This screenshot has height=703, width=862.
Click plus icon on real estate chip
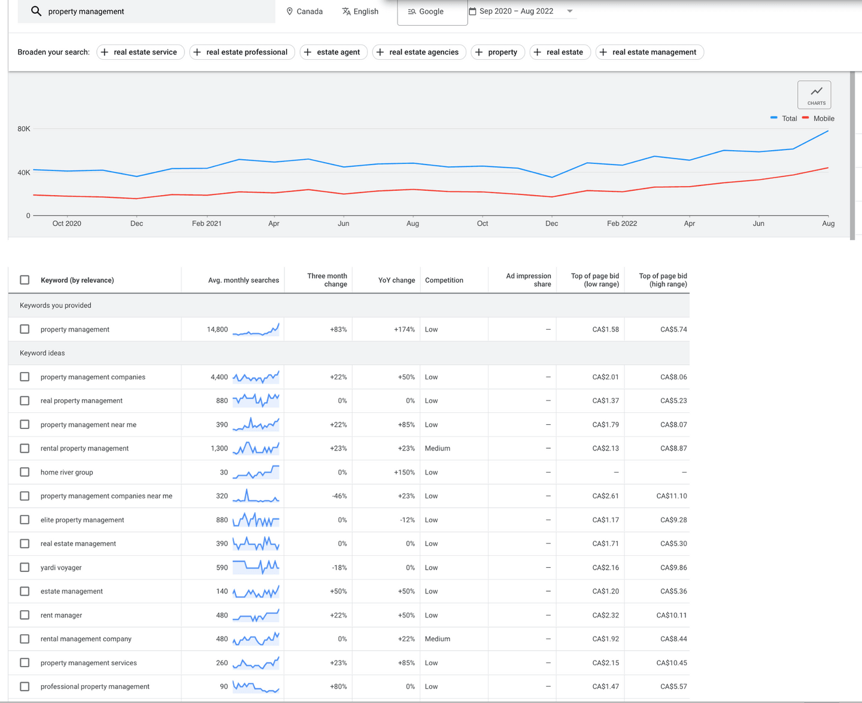tap(538, 52)
